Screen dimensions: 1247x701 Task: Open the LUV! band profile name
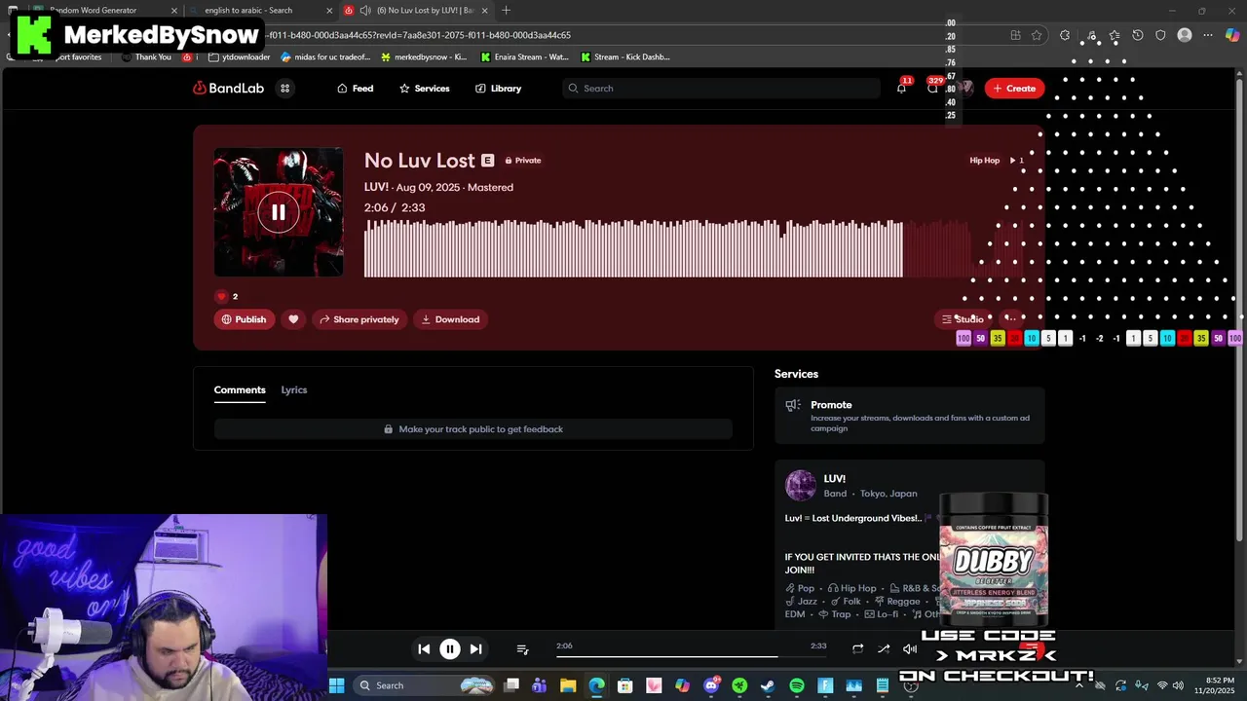click(x=835, y=478)
